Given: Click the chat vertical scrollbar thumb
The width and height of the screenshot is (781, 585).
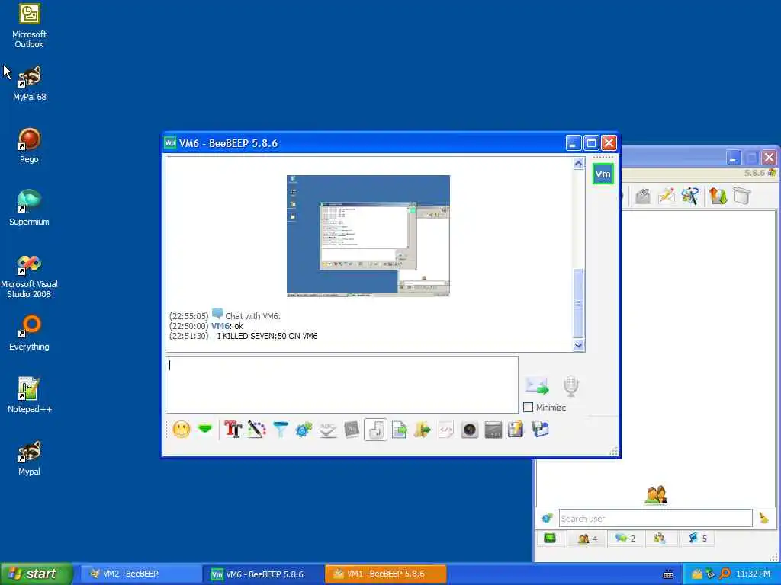Looking at the screenshot, I should point(578,303).
